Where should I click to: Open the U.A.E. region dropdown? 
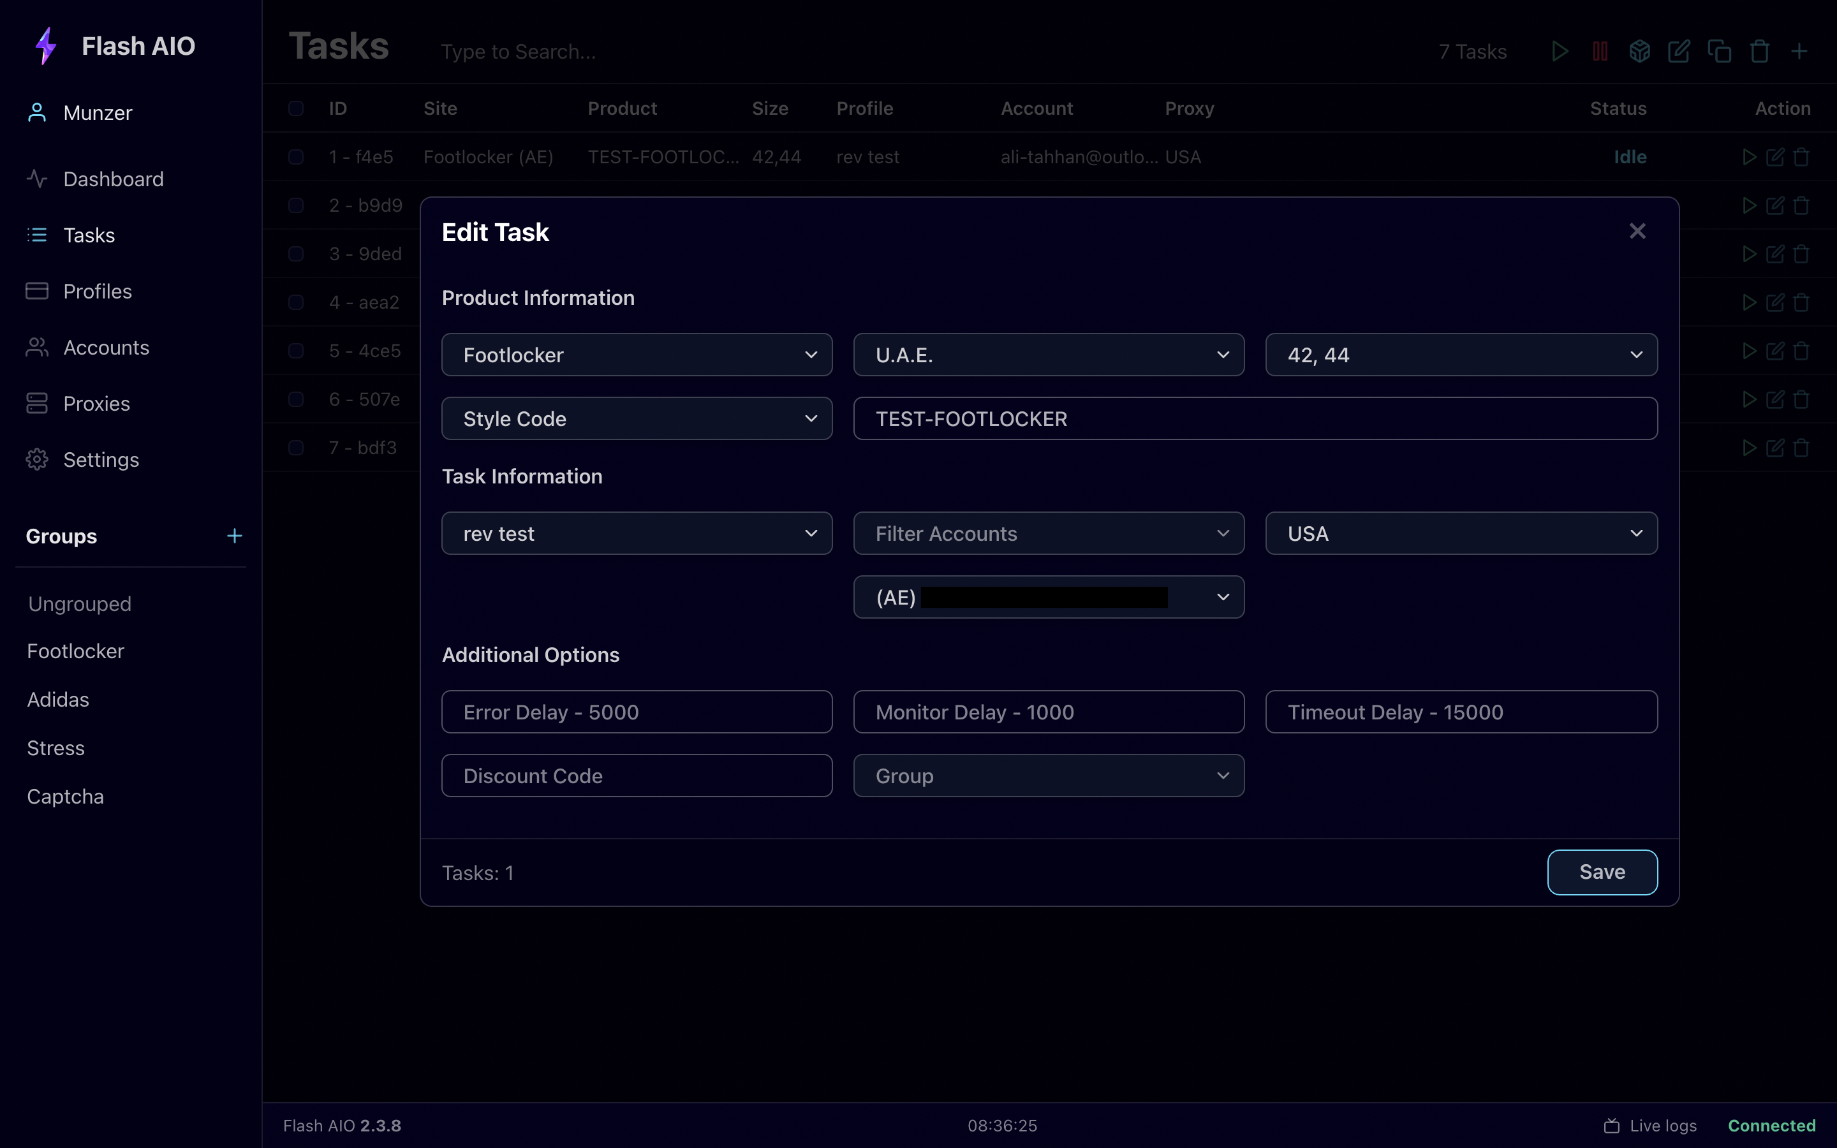point(1049,355)
